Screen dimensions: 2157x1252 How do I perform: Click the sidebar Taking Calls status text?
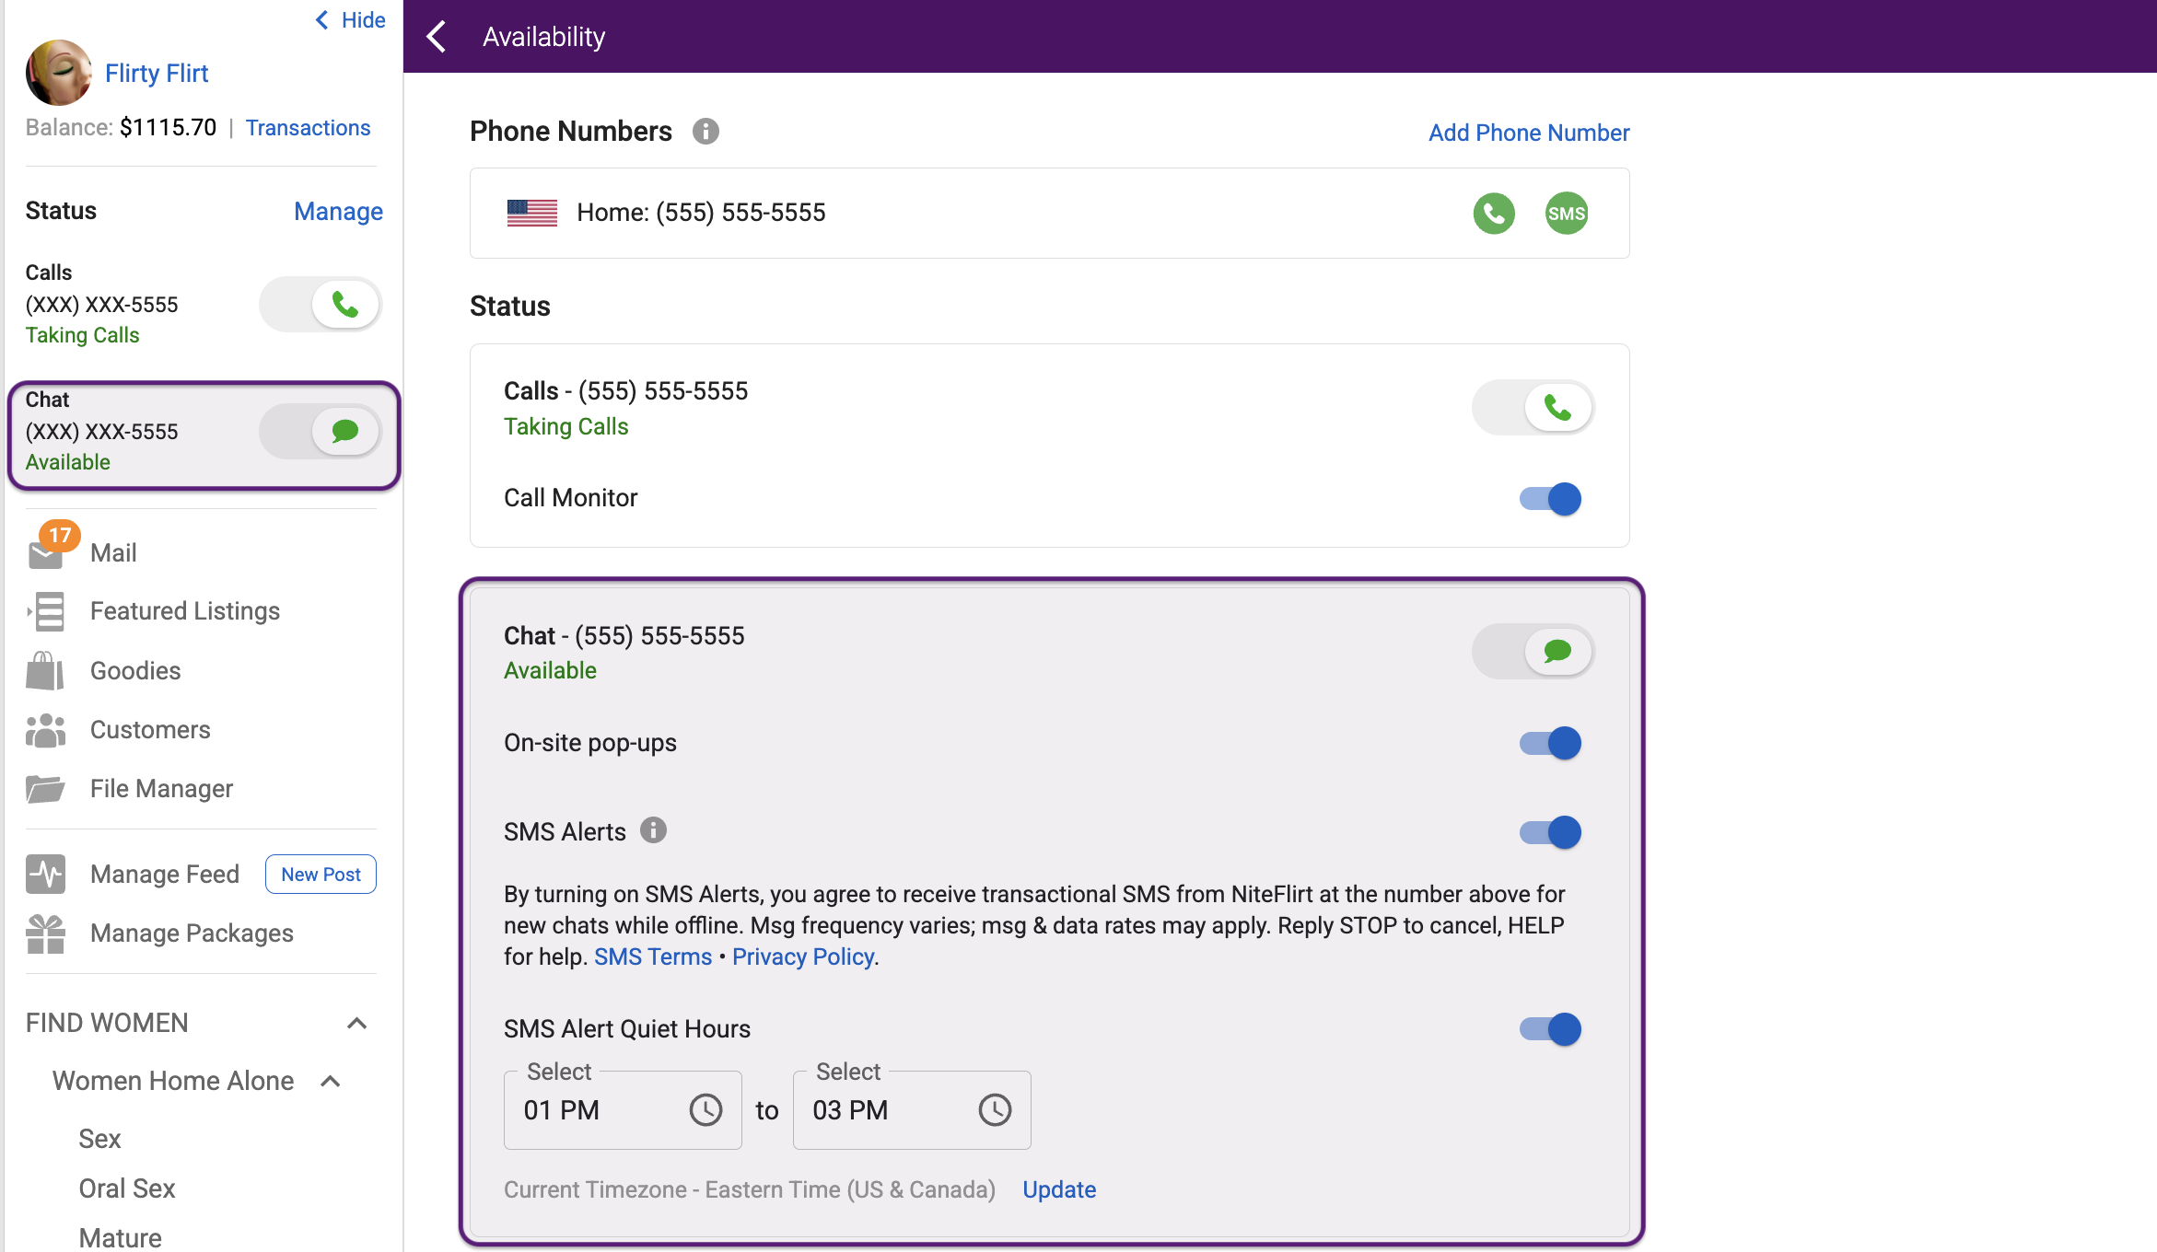point(82,335)
